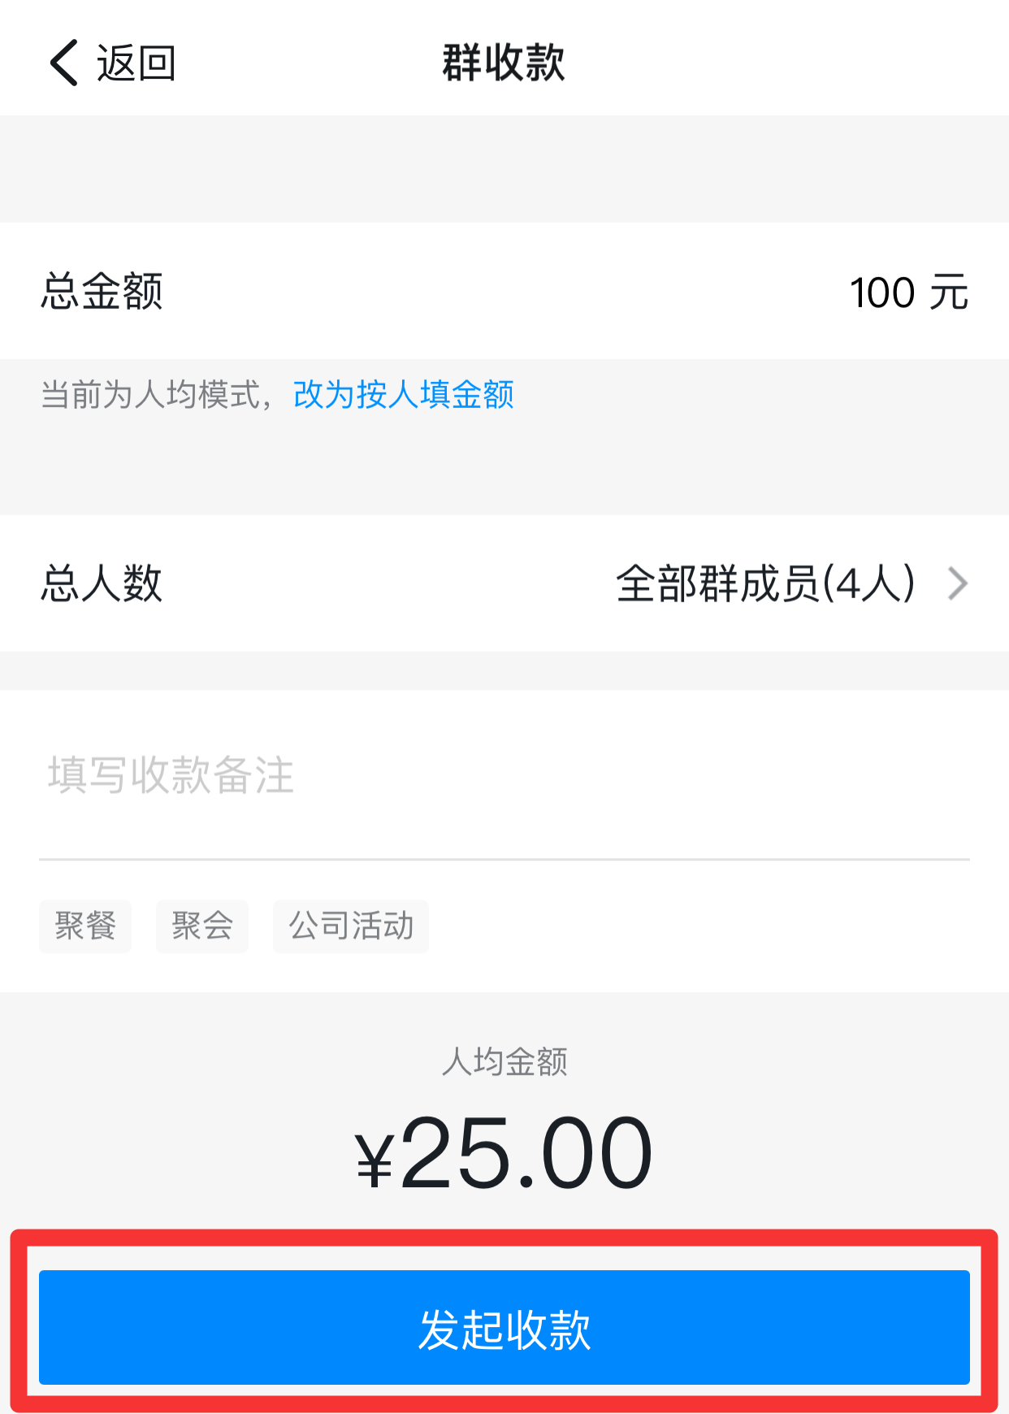
Task: Expand the chevron beside group members
Action: 959,583
